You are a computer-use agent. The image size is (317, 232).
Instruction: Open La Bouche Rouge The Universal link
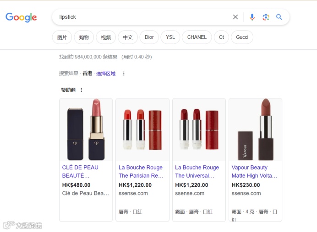click(197, 172)
